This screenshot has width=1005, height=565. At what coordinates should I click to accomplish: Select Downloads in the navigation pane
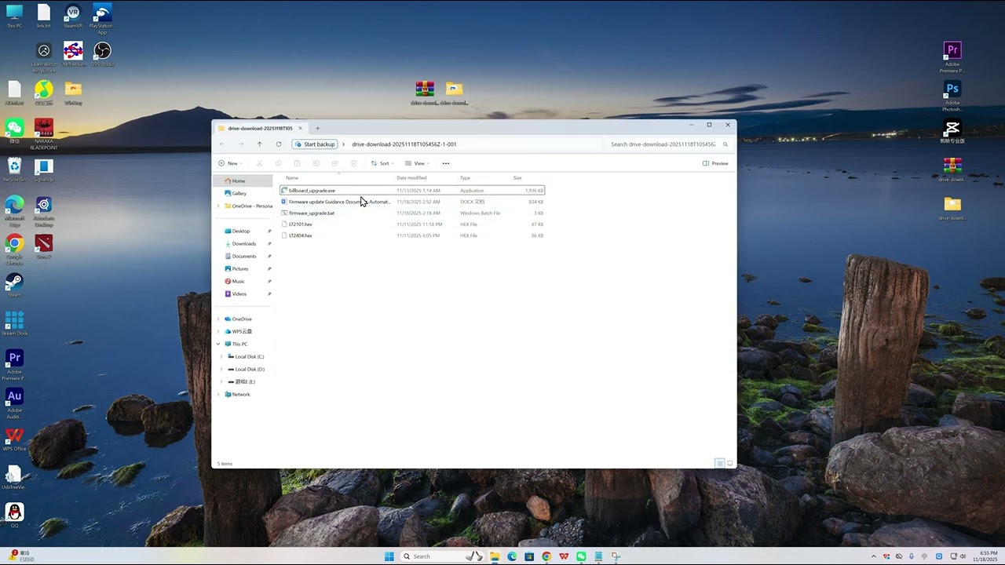click(243, 244)
